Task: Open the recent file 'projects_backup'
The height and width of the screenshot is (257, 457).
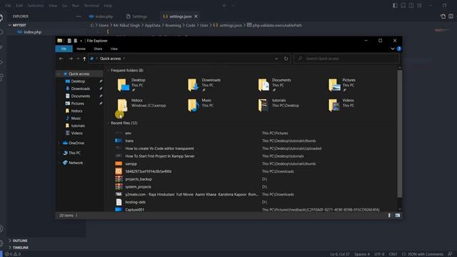Action: [x=139, y=179]
